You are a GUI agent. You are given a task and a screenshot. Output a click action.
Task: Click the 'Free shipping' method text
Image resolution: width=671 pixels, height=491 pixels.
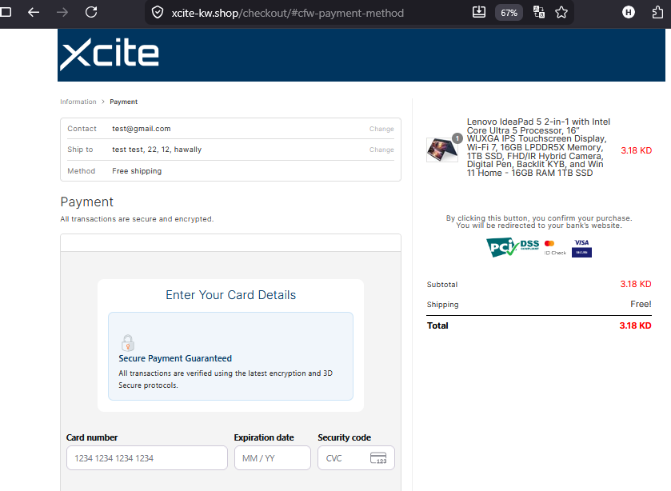click(137, 171)
